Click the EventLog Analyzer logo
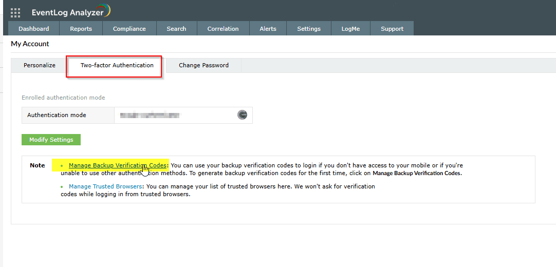This screenshot has width=556, height=267. 71,12
